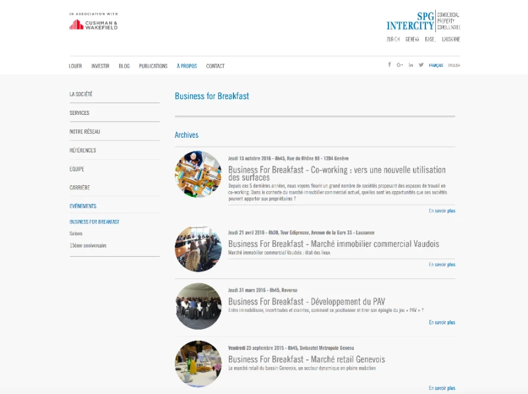This screenshot has height=394, width=528.
Task: Click the date line 'Jeudi 21 avril 2016'
Action: pos(301,232)
